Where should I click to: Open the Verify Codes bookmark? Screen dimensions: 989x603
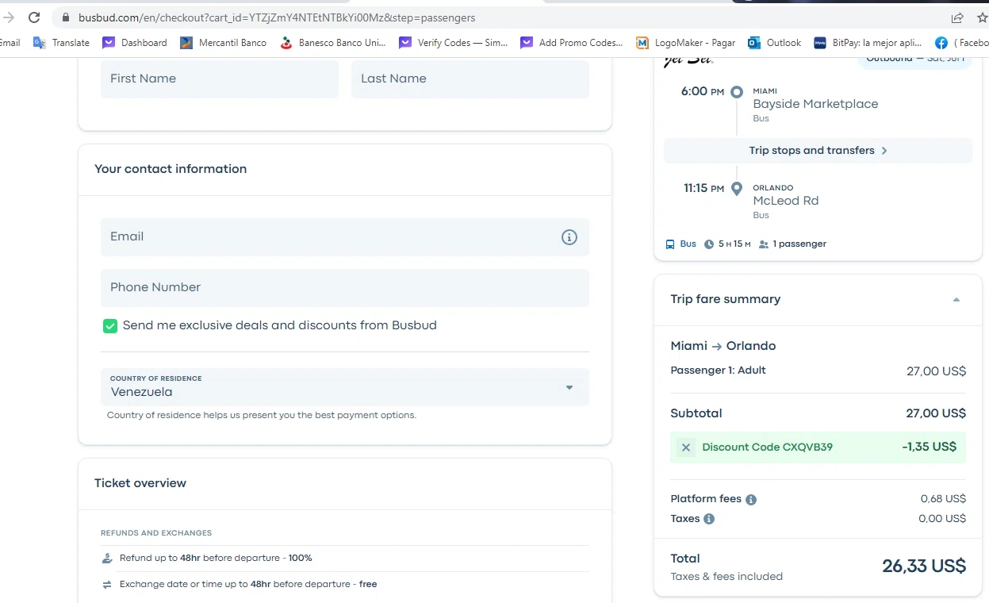click(x=454, y=43)
